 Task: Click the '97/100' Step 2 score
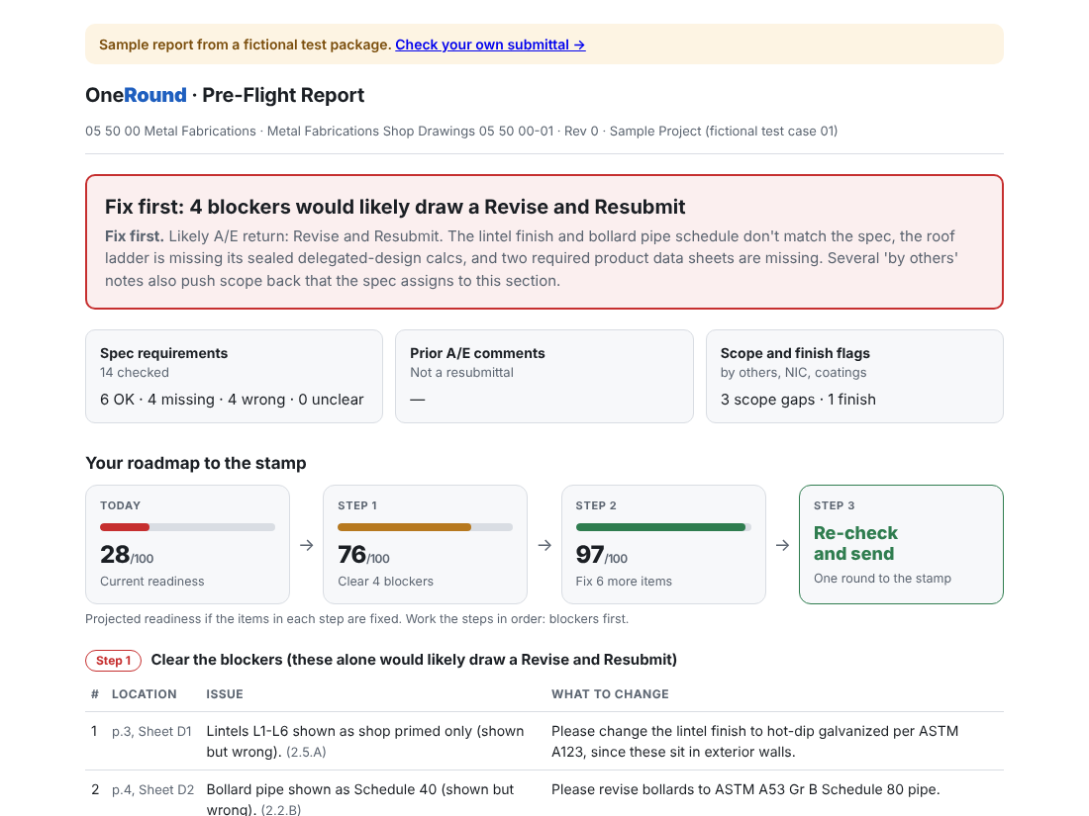click(602, 555)
